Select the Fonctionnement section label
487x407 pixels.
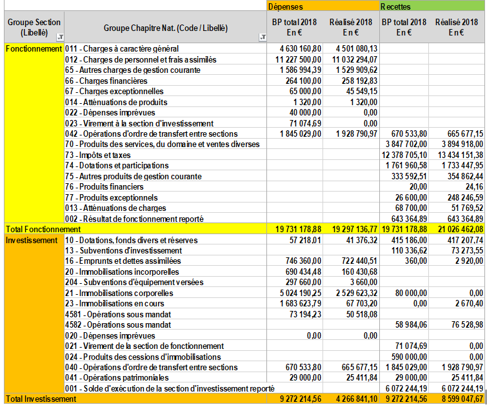pyautogui.click(x=34, y=49)
